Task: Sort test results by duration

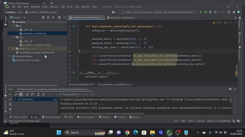Action: [x=32, y=94]
